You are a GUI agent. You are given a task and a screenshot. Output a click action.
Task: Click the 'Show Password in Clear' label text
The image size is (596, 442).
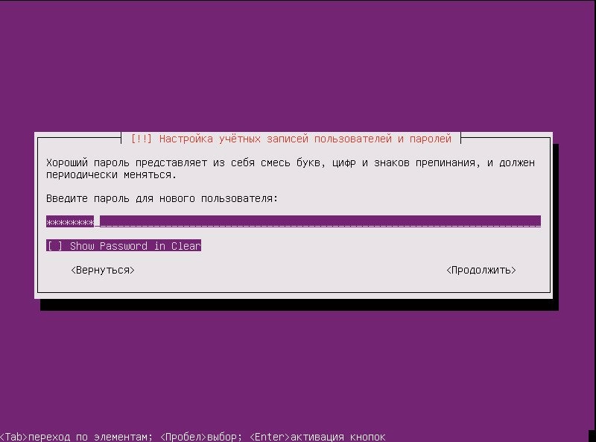pyautogui.click(x=135, y=246)
